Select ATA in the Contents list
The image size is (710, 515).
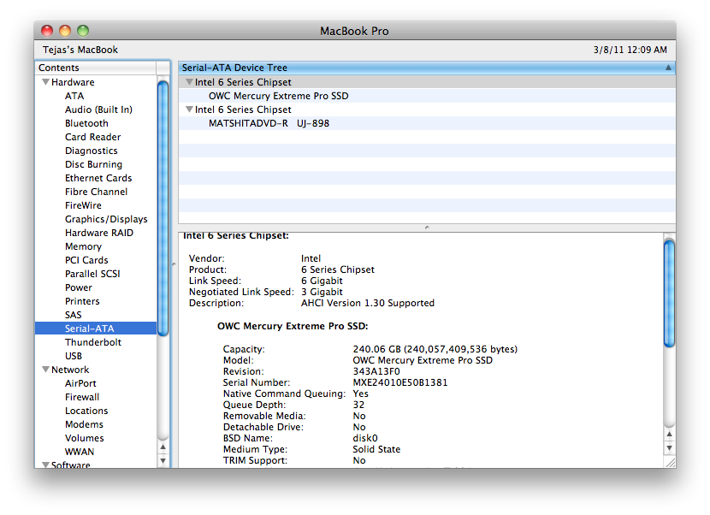74,96
